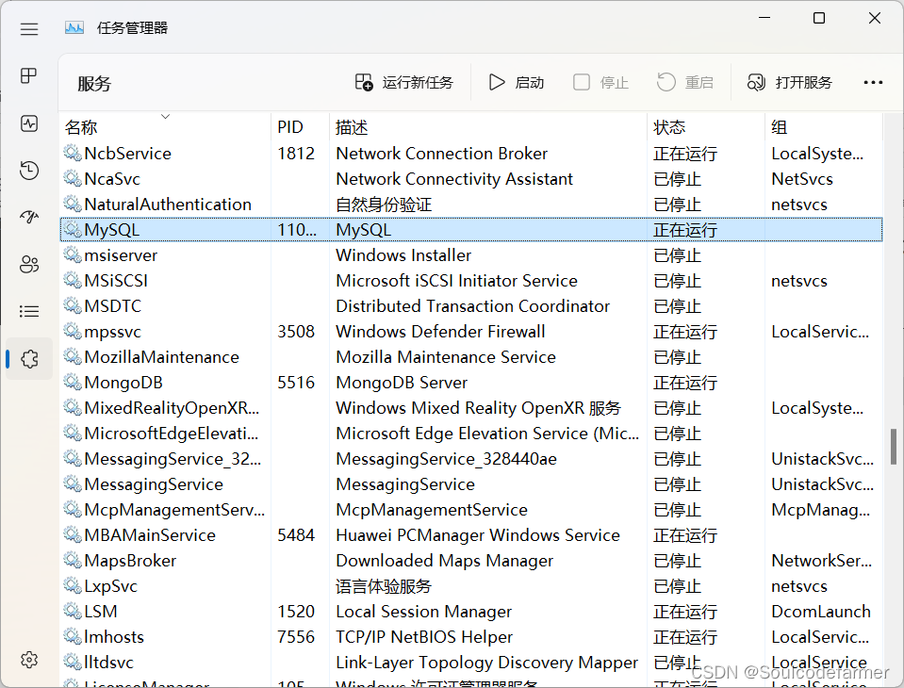Select the MixedRealityOpenXR service row
The width and height of the screenshot is (904, 688).
pos(471,407)
